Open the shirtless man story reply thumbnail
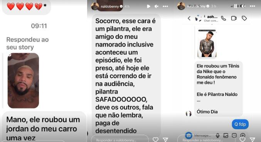 23,80
